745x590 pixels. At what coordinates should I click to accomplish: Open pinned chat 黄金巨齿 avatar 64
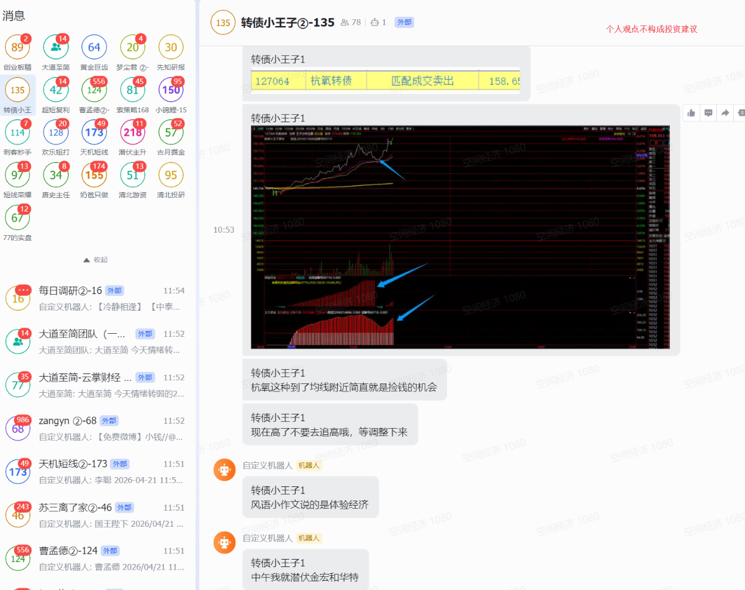coord(94,47)
